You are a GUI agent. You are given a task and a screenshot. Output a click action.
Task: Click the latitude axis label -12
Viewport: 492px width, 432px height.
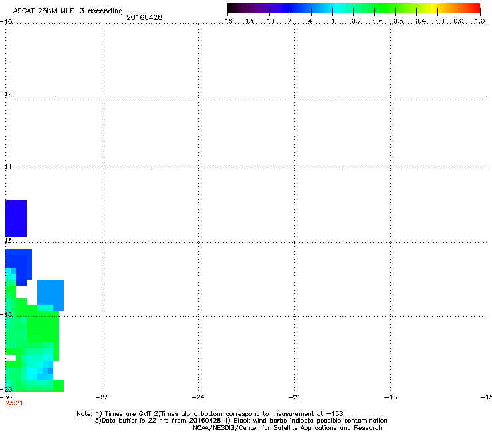(6, 94)
